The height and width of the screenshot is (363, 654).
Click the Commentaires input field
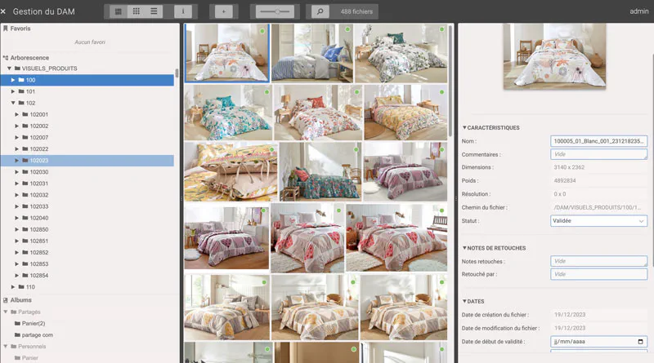pos(598,154)
